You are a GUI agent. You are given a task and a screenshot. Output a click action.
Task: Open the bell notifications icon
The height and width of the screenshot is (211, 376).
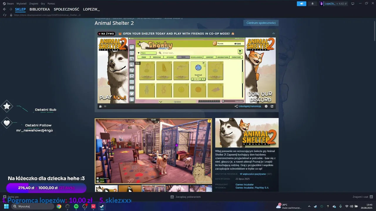(312, 4)
